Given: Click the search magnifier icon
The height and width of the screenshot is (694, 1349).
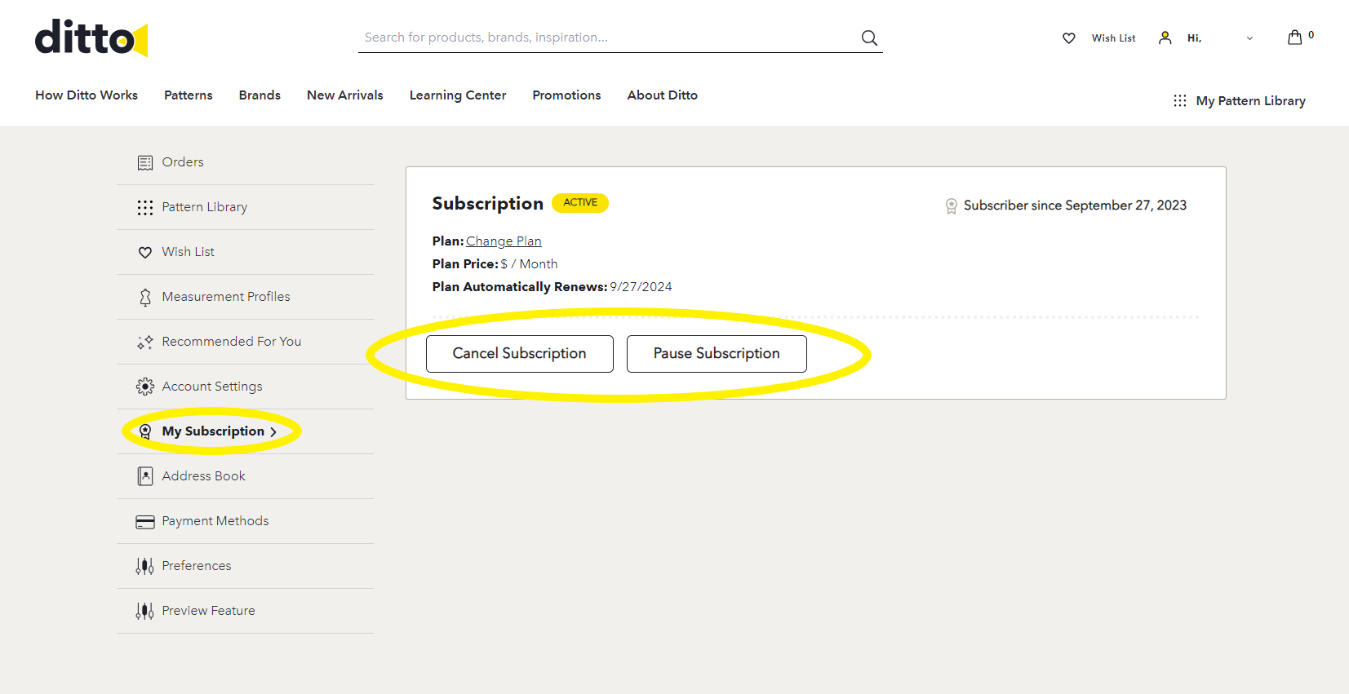Looking at the screenshot, I should (x=869, y=38).
